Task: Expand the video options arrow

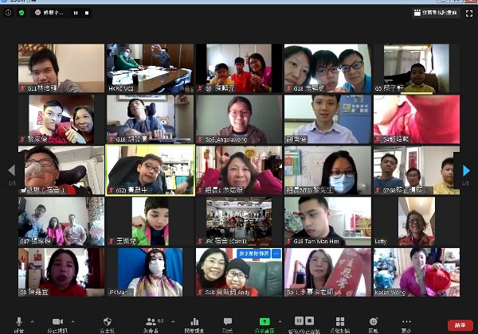Action: (72, 321)
